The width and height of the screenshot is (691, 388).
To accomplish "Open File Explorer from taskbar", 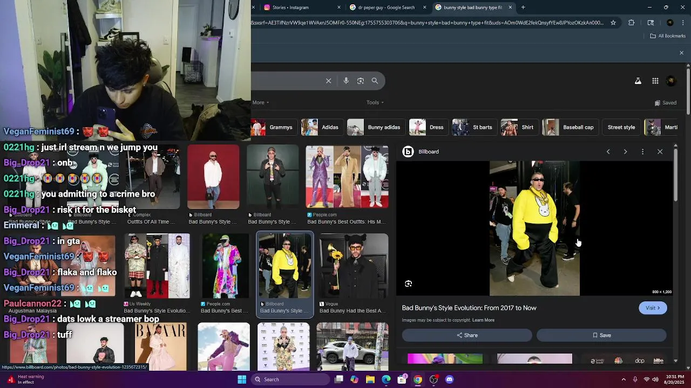I will [x=370, y=379].
